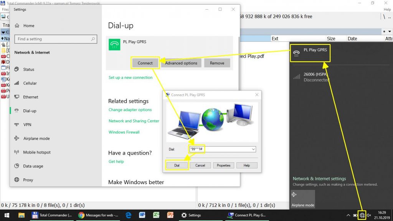Expand the Dial number dropdown
Viewport: 393px width, 221px height.
tap(253, 149)
